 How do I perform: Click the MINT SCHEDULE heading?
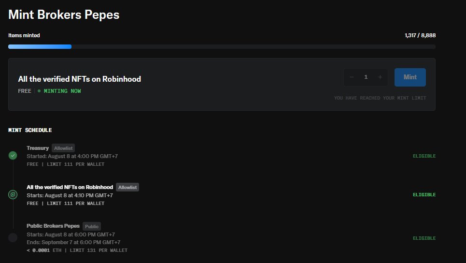pyautogui.click(x=30, y=131)
